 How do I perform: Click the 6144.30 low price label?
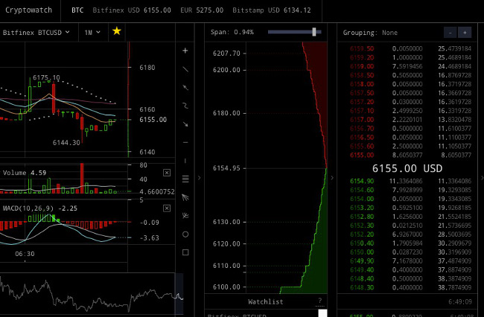pos(66,143)
